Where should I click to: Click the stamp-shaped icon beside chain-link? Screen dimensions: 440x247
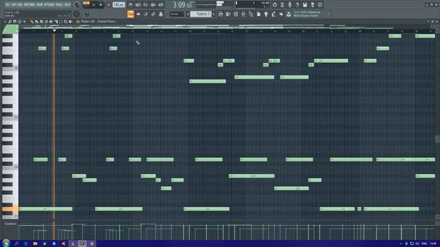click(161, 14)
